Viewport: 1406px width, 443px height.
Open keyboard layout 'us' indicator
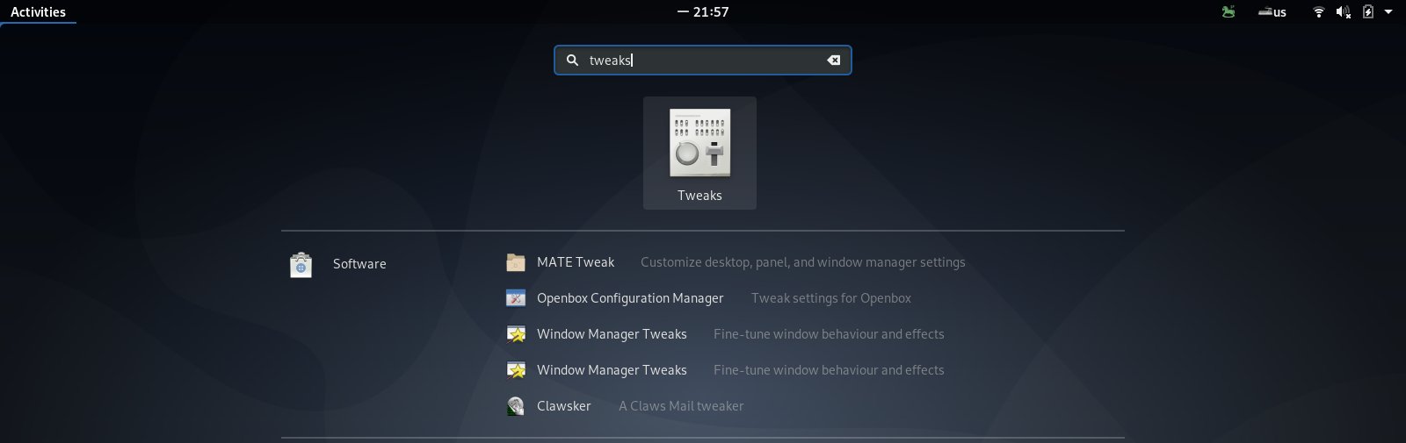1272,11
